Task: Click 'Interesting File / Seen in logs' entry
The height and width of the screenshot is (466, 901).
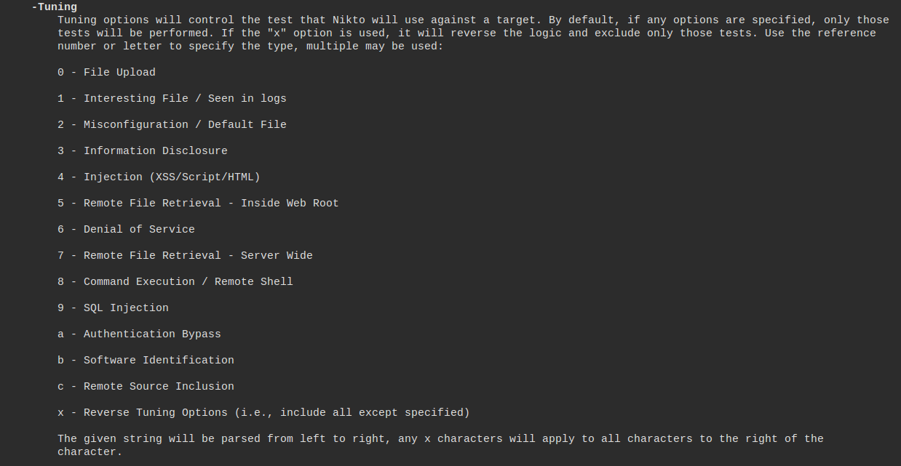Action: point(185,99)
